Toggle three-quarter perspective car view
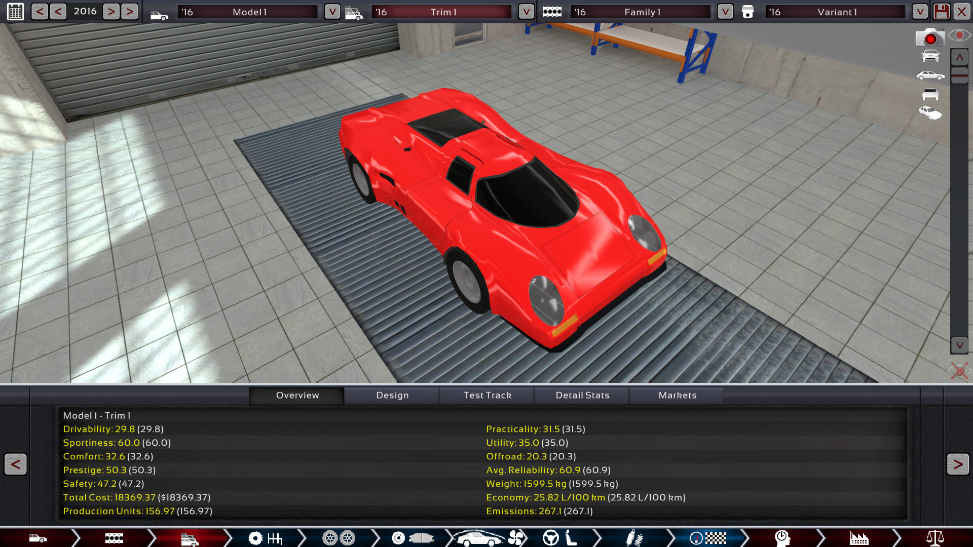The width and height of the screenshot is (973, 547). pyautogui.click(x=930, y=113)
